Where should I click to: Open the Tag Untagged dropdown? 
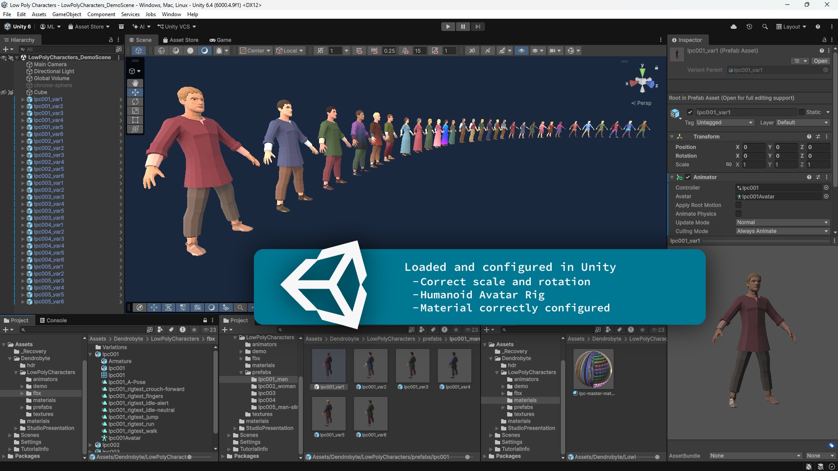[725, 123]
